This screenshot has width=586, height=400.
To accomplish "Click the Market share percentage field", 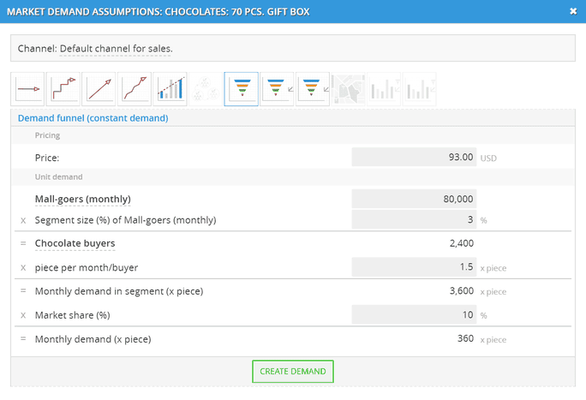I will point(414,315).
